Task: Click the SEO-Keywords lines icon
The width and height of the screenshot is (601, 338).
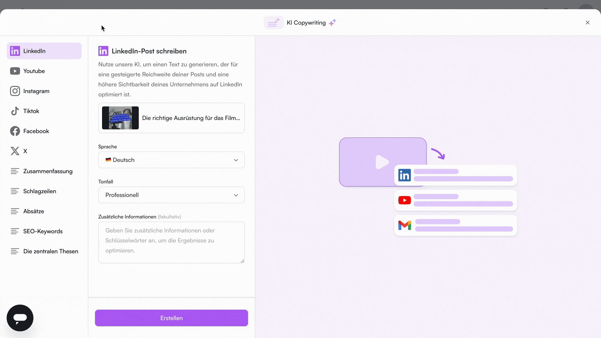Action: pyautogui.click(x=15, y=231)
